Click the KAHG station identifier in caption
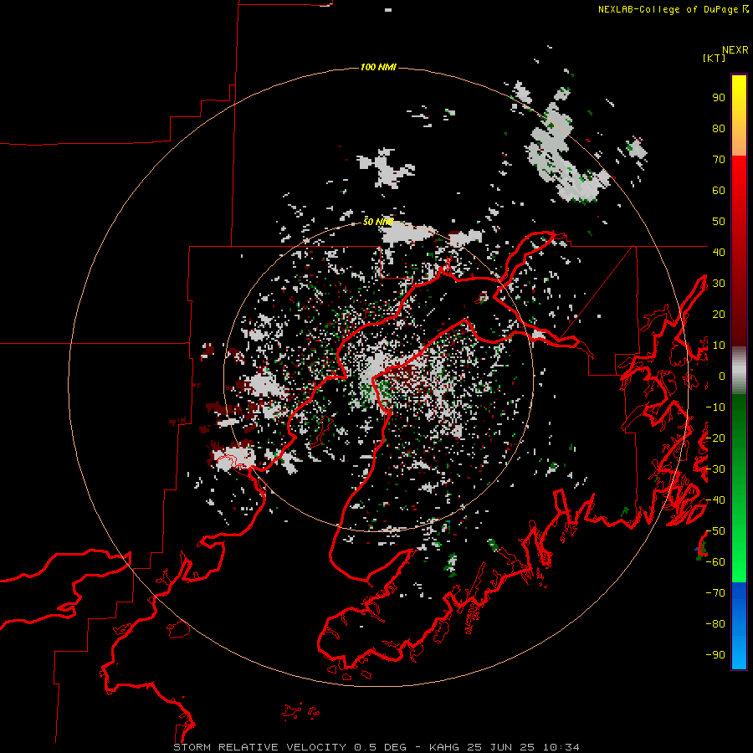This screenshot has width=753, height=753. click(x=443, y=747)
